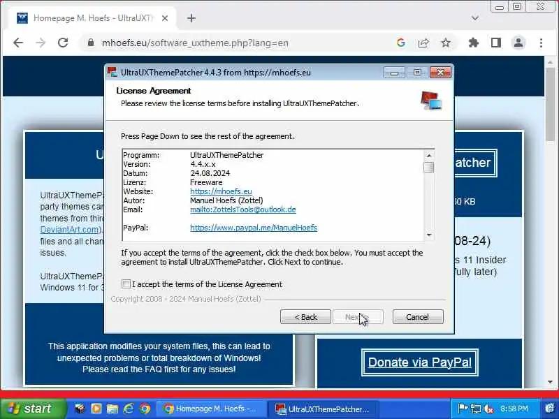Open a new Chrome tab

(191, 18)
